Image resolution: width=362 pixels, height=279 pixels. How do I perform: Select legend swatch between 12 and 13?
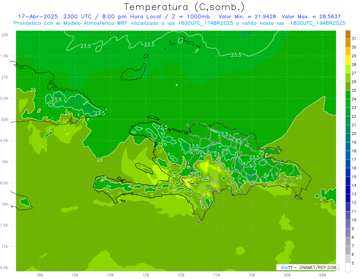348,198
